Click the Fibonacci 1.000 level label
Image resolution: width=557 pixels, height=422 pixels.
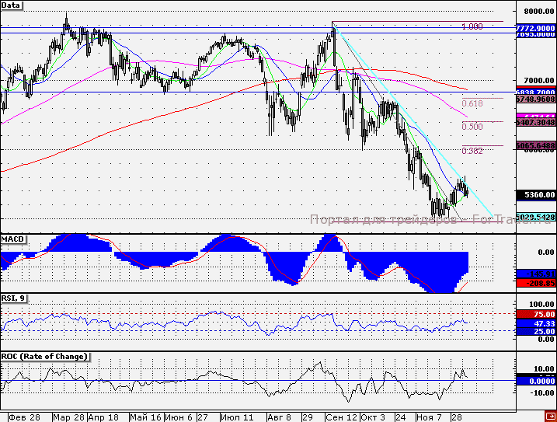coord(472,26)
